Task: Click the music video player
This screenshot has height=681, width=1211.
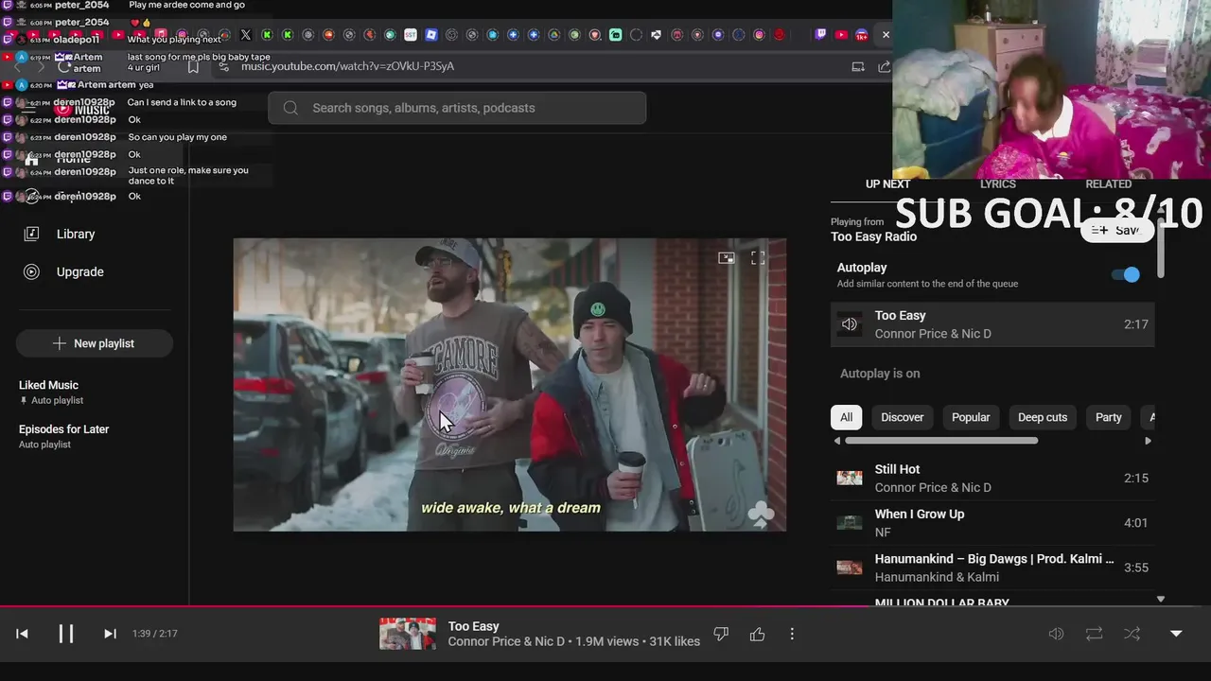Action: pyautogui.click(x=510, y=385)
